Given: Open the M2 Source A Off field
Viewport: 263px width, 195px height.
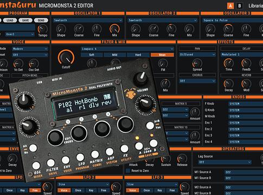Looking at the screenshot, I should coord(243,187).
